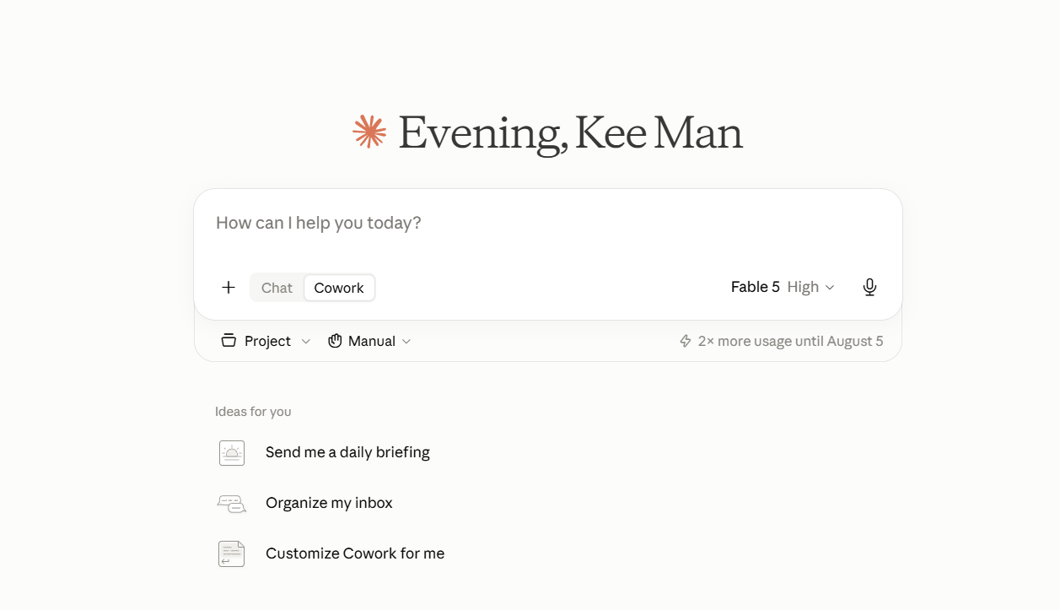Viewport: 1060px width, 610px height.
Task: Click the Customize Cowork document icon
Action: (x=232, y=554)
